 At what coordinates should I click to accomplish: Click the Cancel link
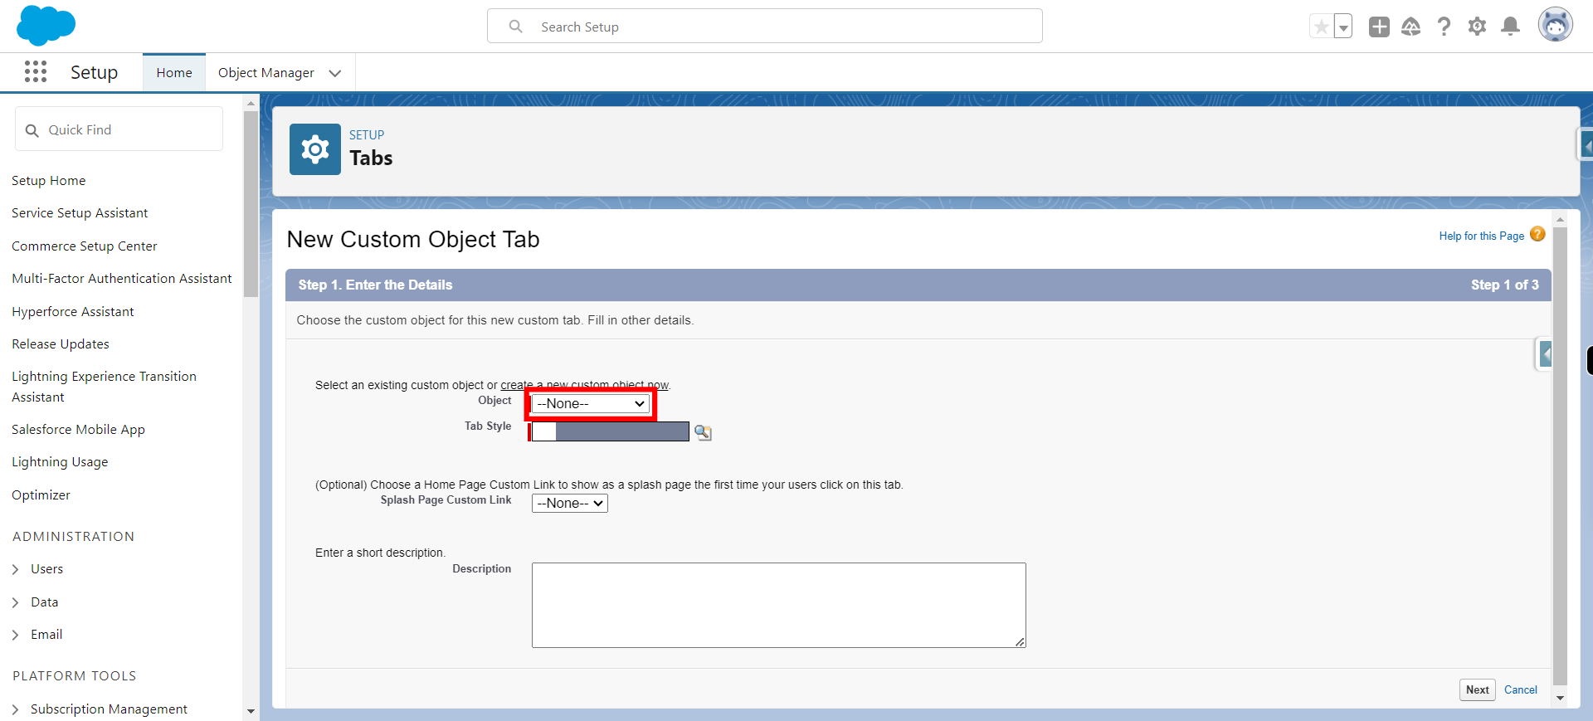tap(1521, 689)
